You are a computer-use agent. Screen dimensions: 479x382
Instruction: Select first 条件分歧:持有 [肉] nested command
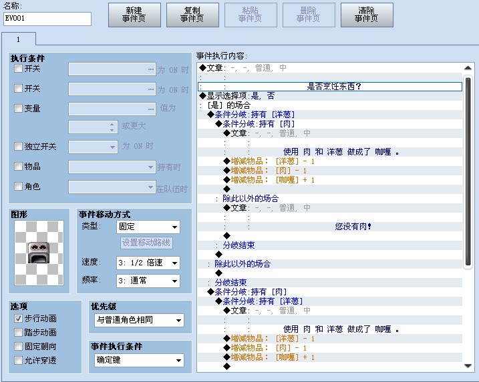tap(330, 124)
